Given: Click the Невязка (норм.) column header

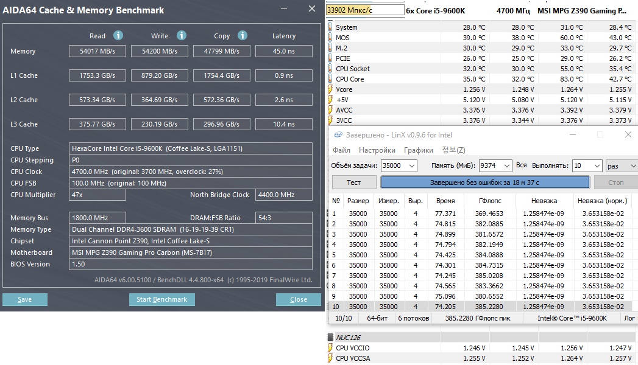Looking at the screenshot, I should (x=602, y=201).
